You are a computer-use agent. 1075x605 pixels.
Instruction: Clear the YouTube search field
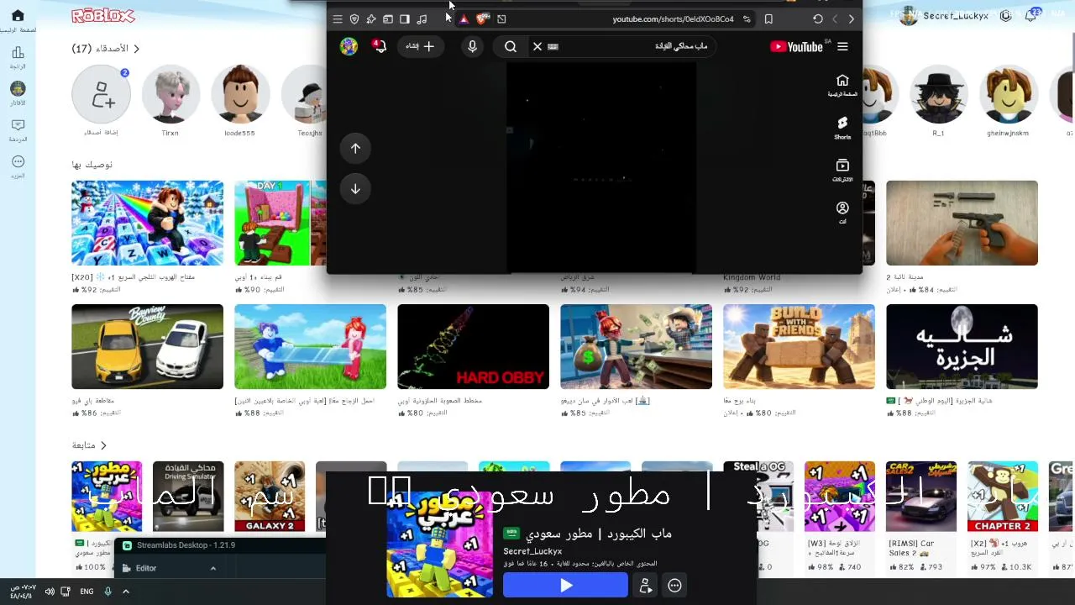pos(537,46)
